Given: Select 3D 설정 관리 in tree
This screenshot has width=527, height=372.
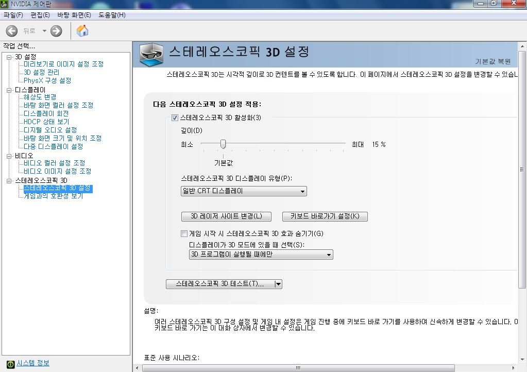Looking at the screenshot, I should (x=41, y=72).
